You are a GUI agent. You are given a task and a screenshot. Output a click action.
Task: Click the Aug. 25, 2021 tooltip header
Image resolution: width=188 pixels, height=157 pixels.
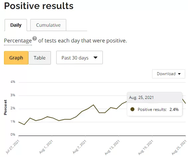coord(141,98)
